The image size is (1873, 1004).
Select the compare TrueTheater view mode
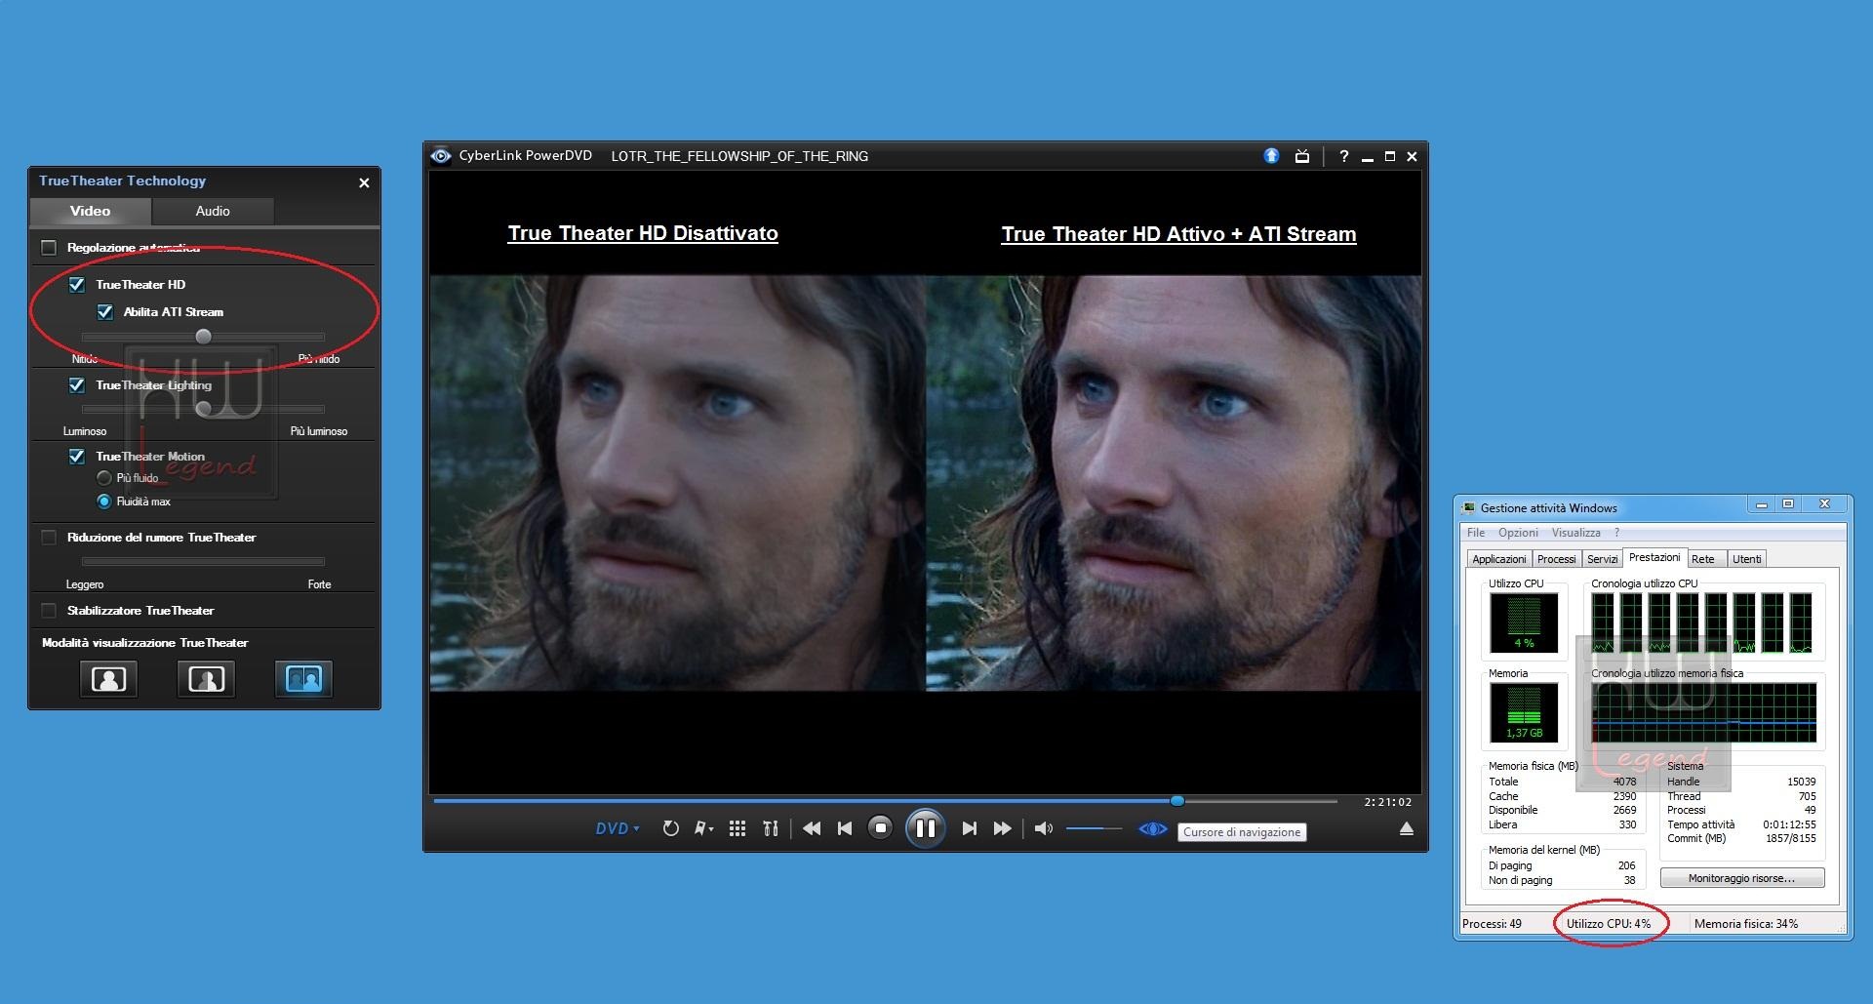[303, 679]
